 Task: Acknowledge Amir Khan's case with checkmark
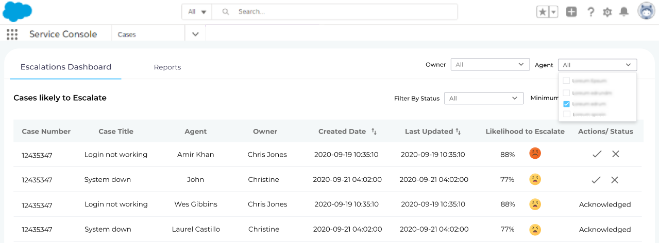[597, 154]
